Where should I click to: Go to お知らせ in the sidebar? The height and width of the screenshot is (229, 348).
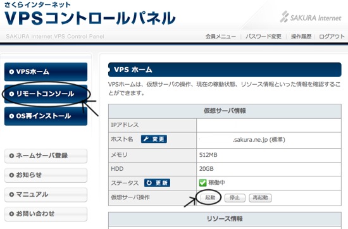pos(46,175)
